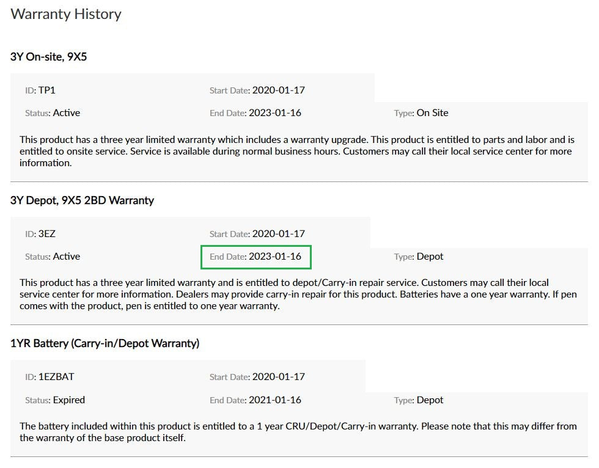Click the Warranty History heading
The width and height of the screenshot is (599, 468).
click(66, 14)
